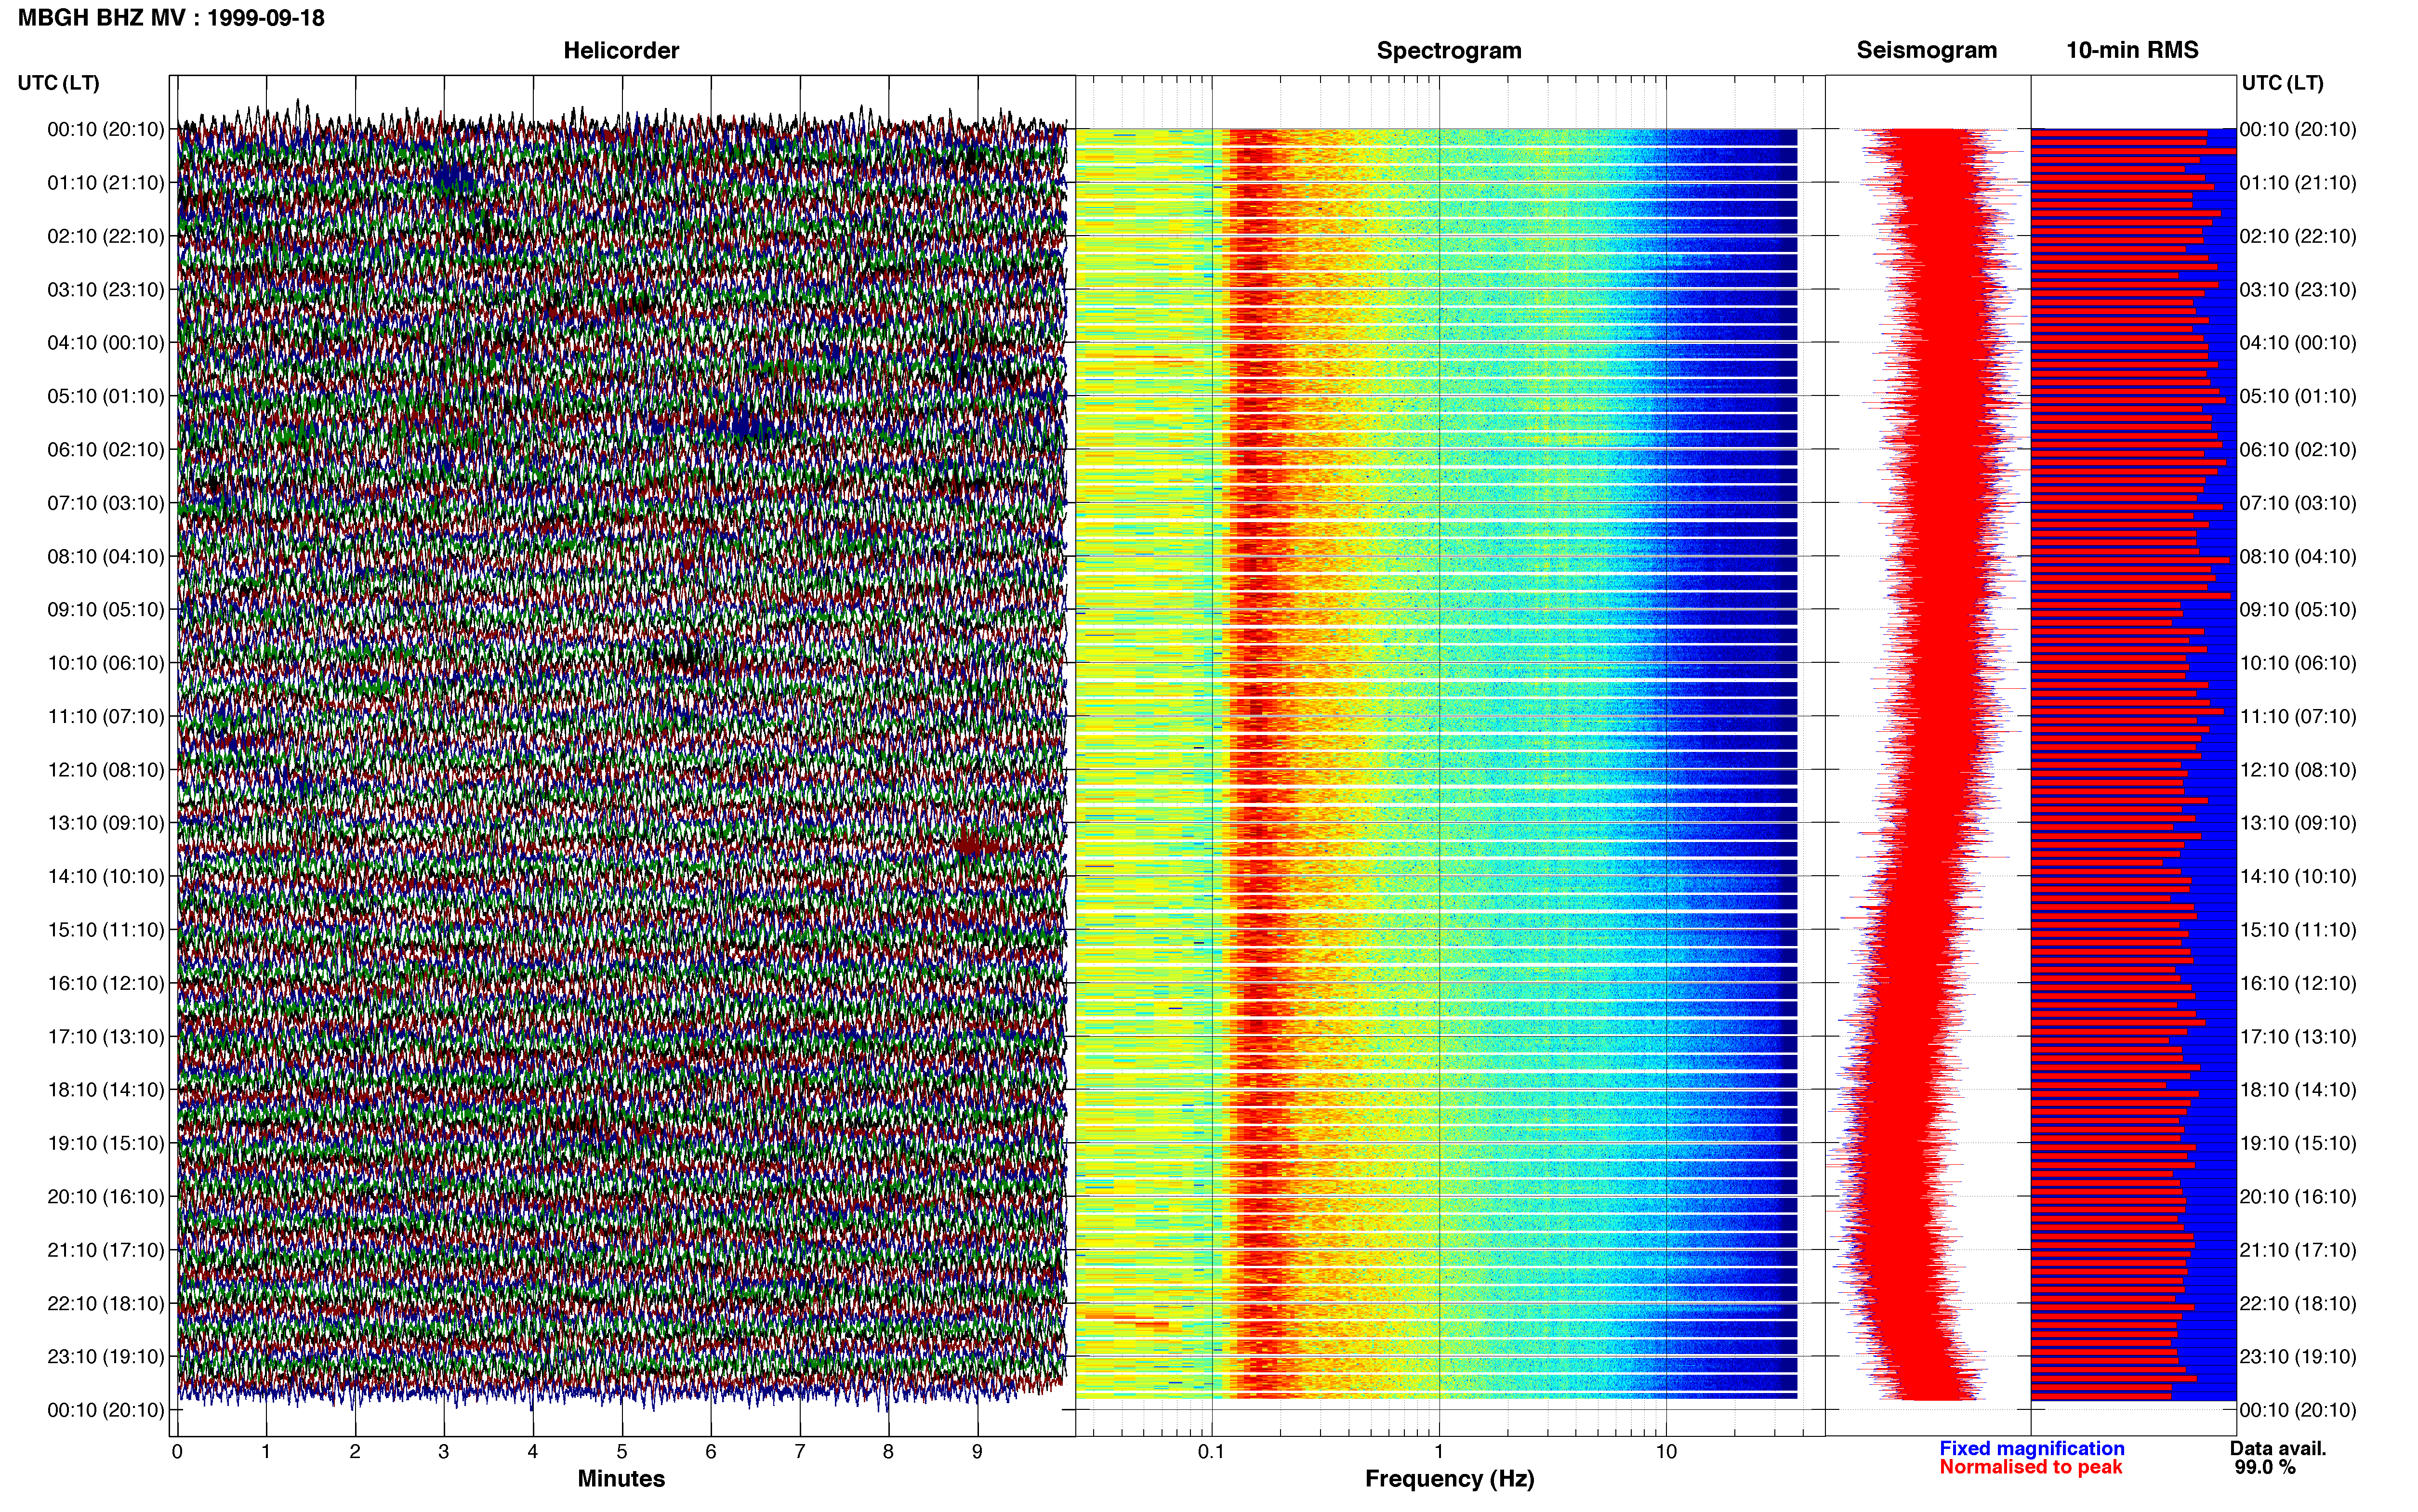Click the 13:10 (09:10) label beside the RMS panel
Screen dimensions: 2418x1512
[2298, 823]
